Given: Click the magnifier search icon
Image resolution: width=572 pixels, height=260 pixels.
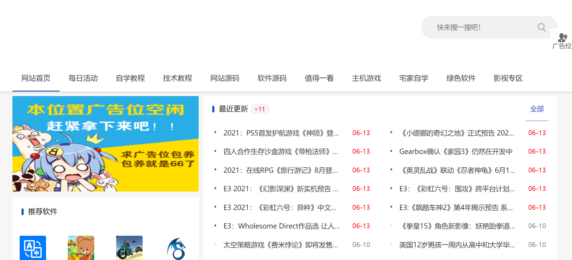Looking at the screenshot, I should point(541,27).
